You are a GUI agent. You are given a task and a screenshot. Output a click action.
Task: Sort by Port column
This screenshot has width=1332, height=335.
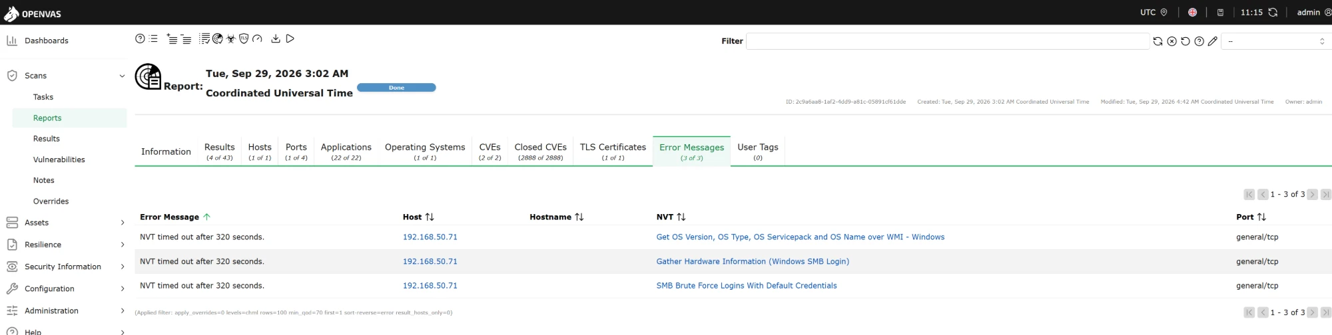[1251, 217]
